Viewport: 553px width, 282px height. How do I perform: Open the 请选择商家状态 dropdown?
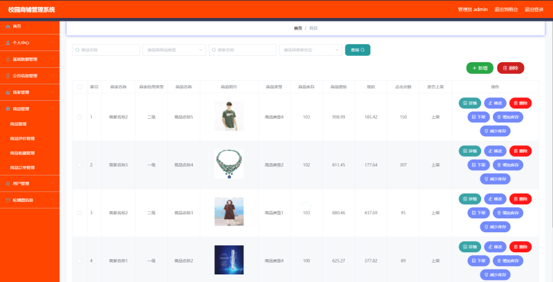click(x=310, y=50)
